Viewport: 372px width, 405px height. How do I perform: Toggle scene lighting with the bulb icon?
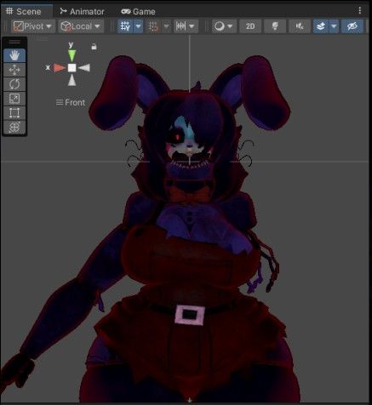(275, 26)
